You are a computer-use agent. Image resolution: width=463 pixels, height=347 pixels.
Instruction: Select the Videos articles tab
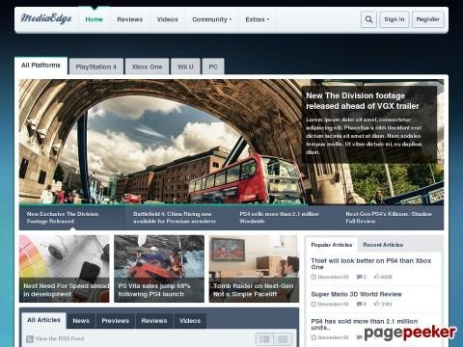(x=190, y=321)
